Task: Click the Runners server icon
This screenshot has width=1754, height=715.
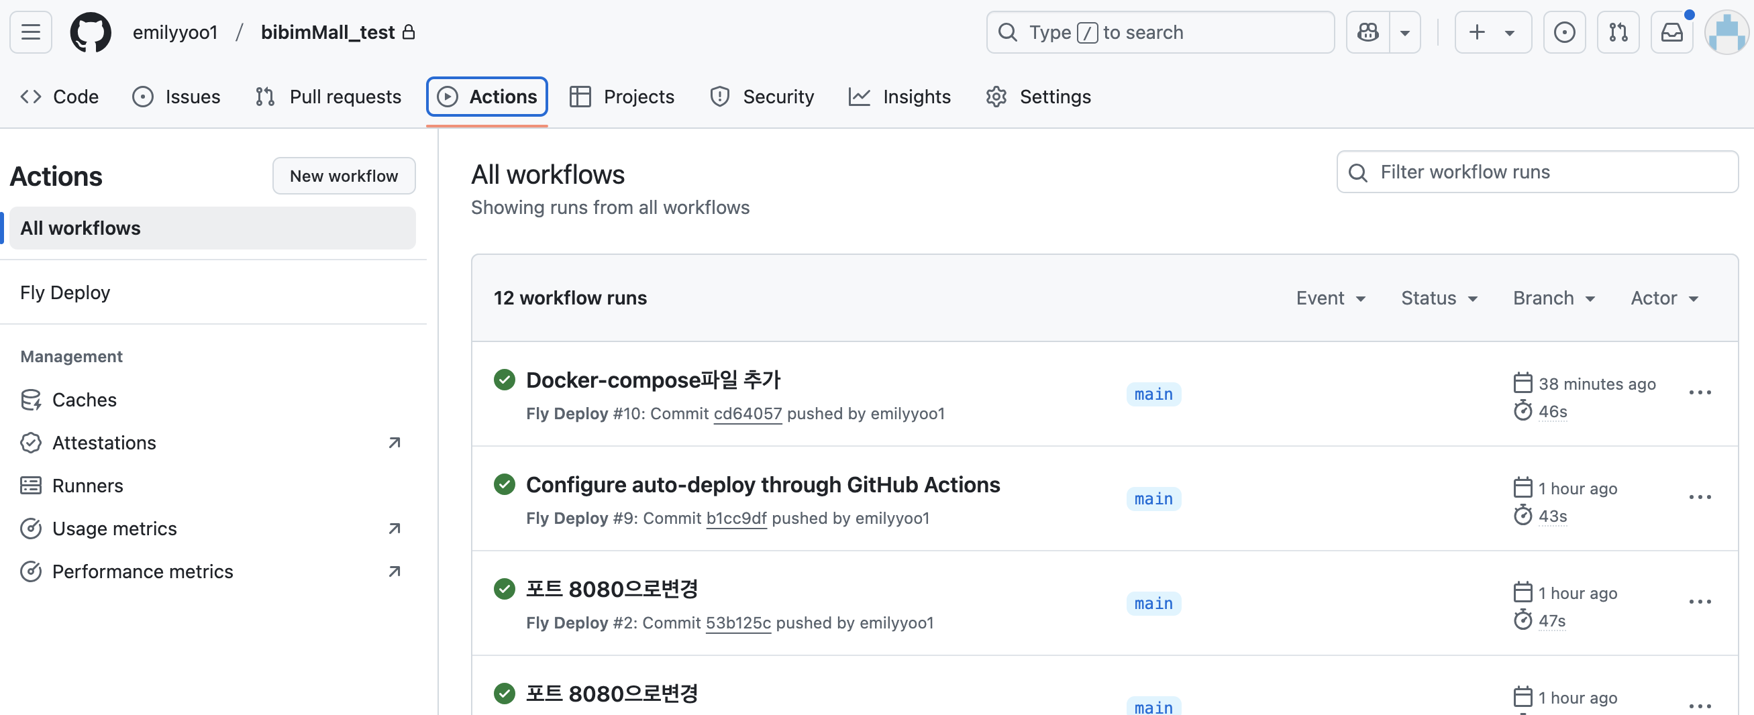Action: [x=31, y=486]
